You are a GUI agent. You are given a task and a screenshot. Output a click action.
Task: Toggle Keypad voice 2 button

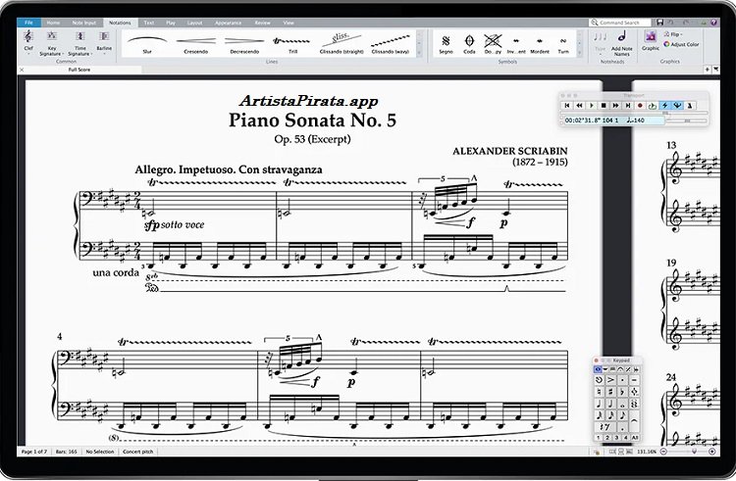pos(609,438)
